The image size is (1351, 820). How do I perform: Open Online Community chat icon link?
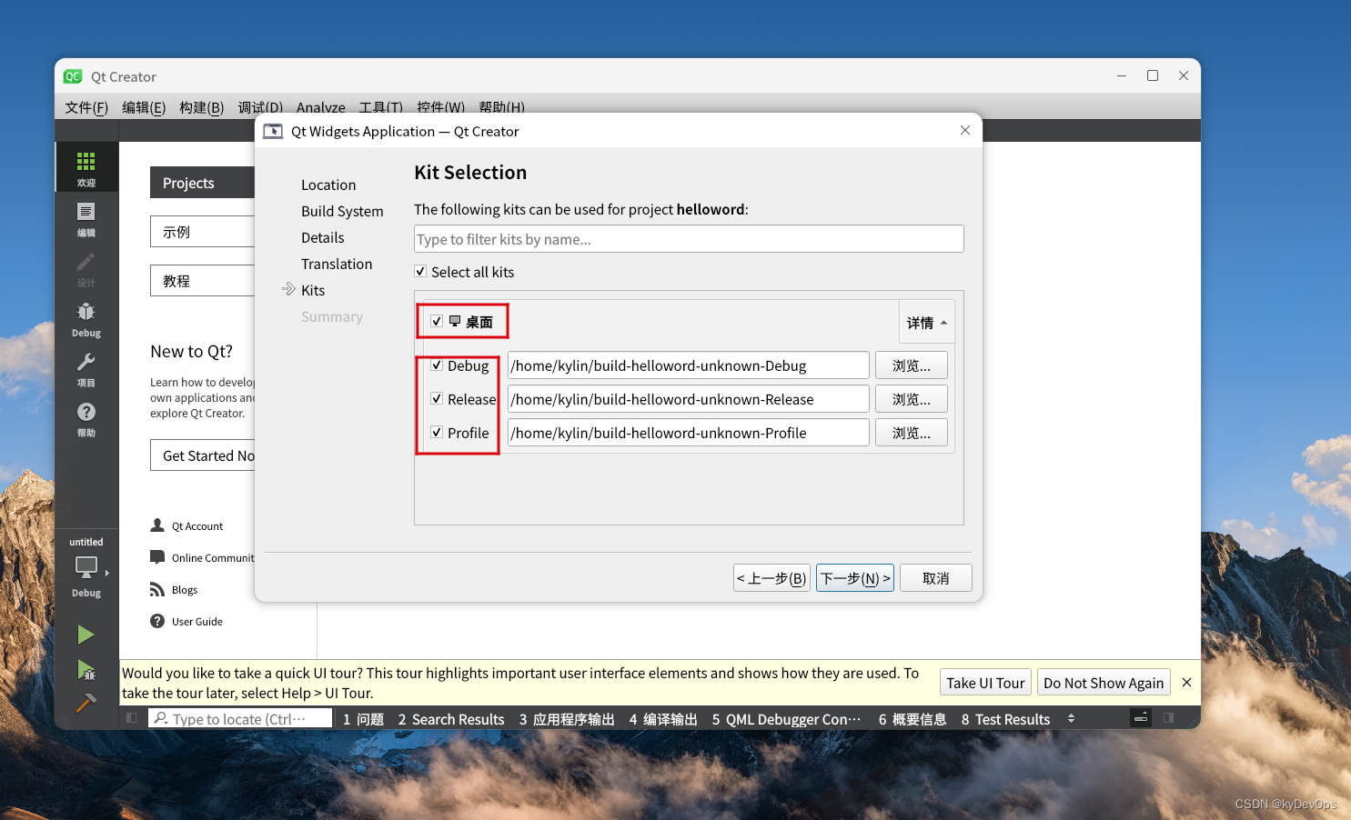pyautogui.click(x=157, y=557)
